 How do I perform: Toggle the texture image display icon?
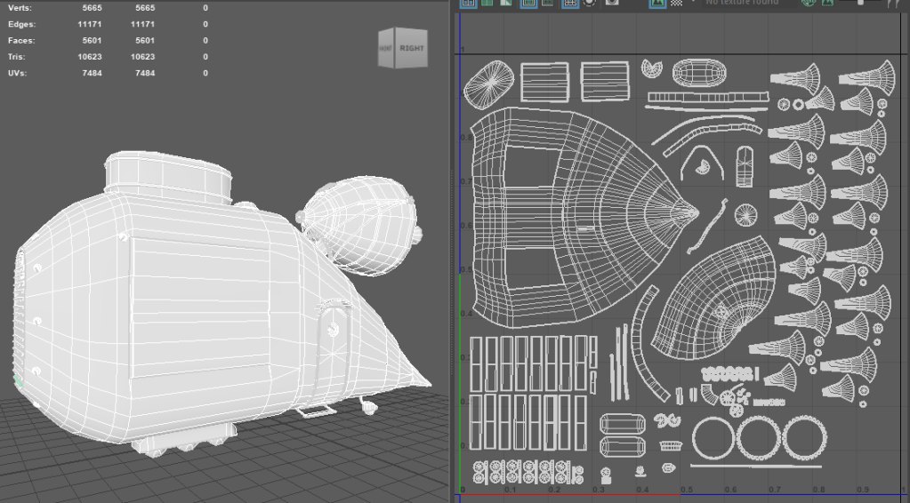657,3
